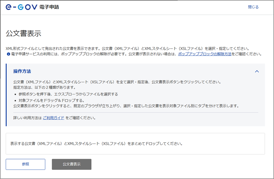Collapse the 操作方法 section chevron
The image size is (274, 179).
(x=257, y=71)
